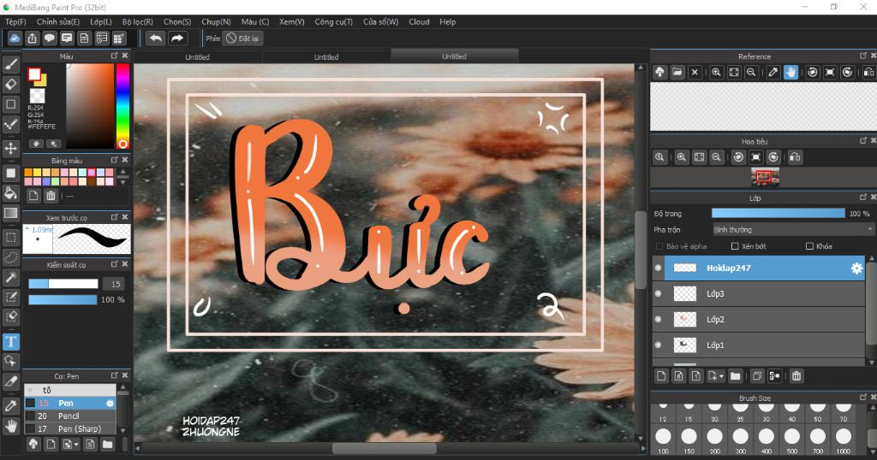Select the Bucket fill tool
This screenshot has width=877, height=460.
pos(10,193)
